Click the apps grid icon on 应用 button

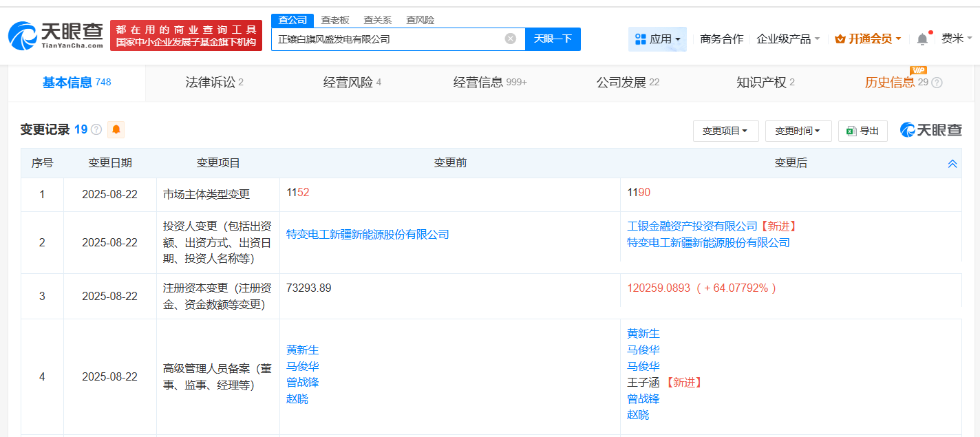641,39
